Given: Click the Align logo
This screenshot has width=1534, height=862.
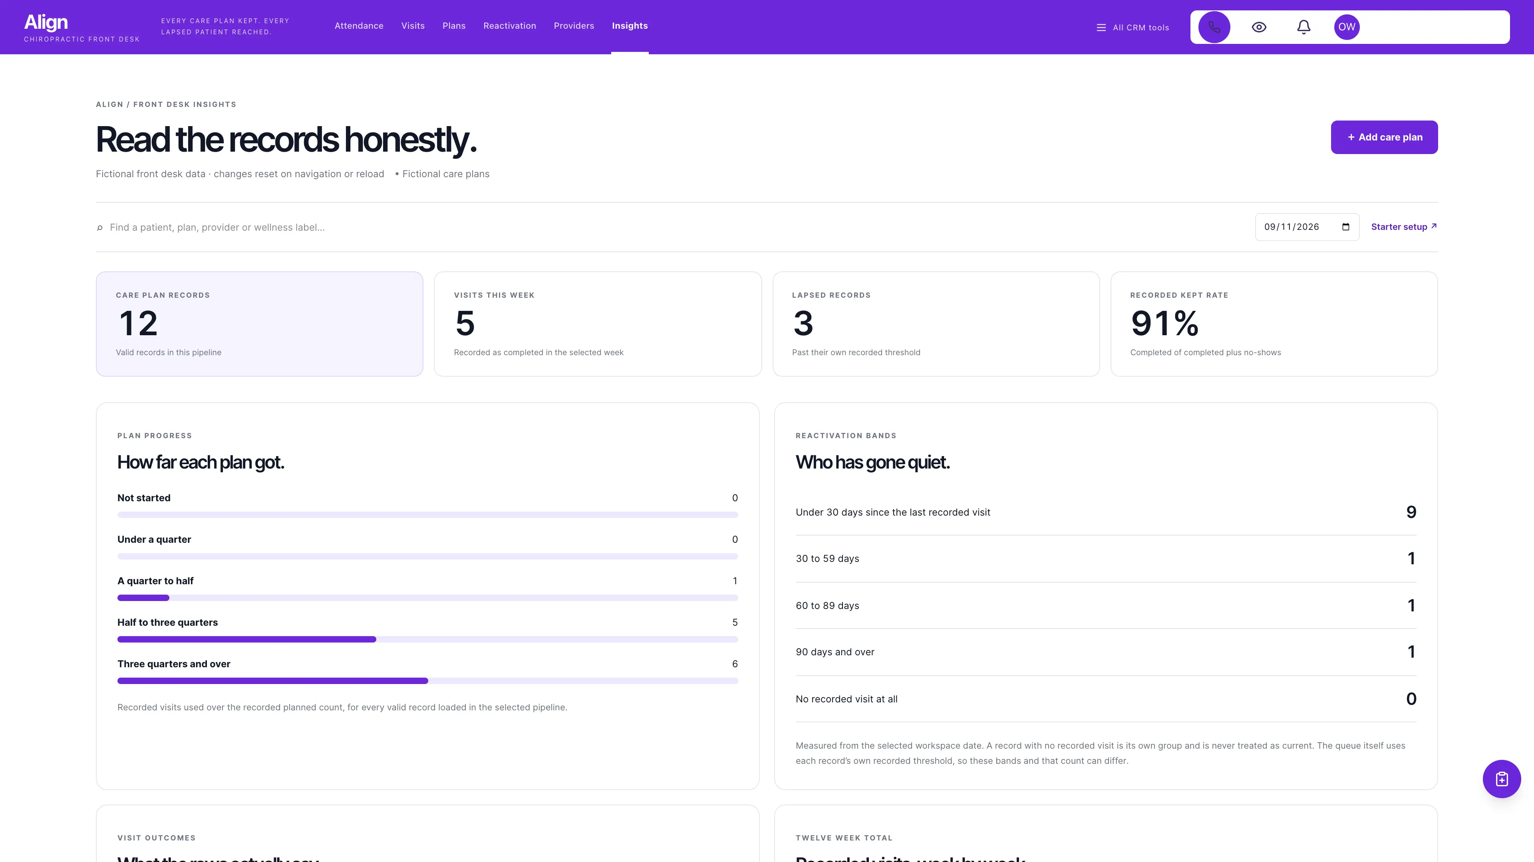Looking at the screenshot, I should 46,22.
